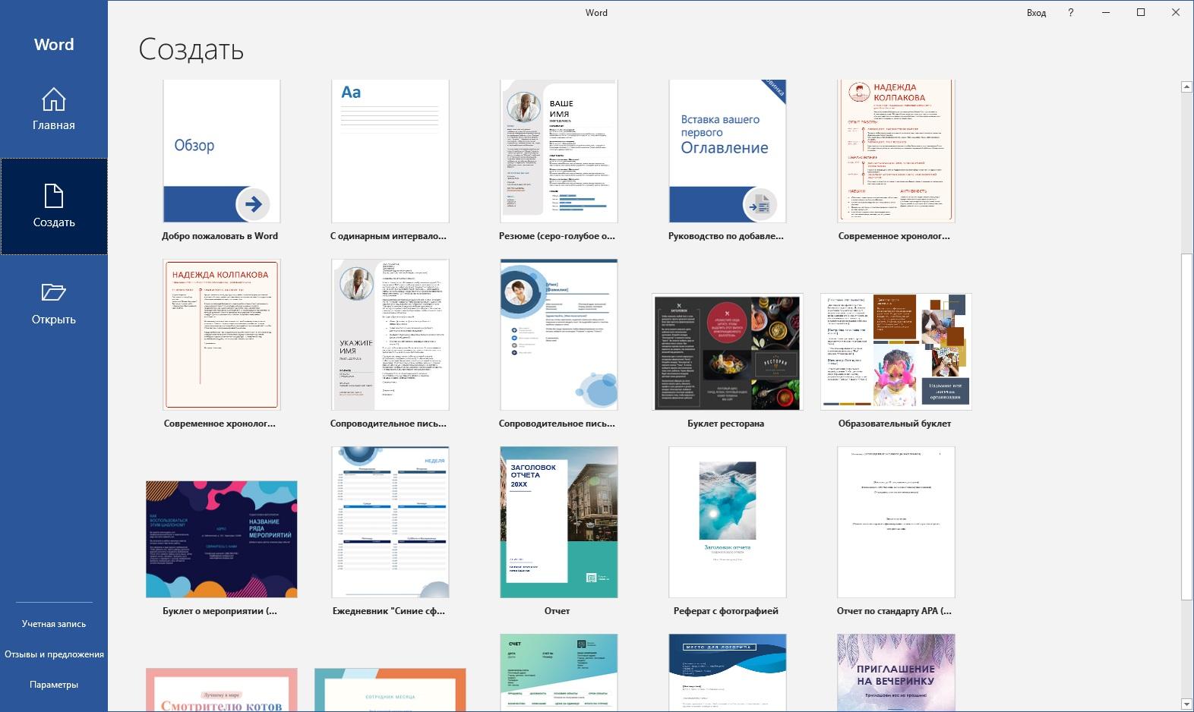The height and width of the screenshot is (712, 1194).
Task: Click the Буклет ресторана caption
Action: (726, 424)
